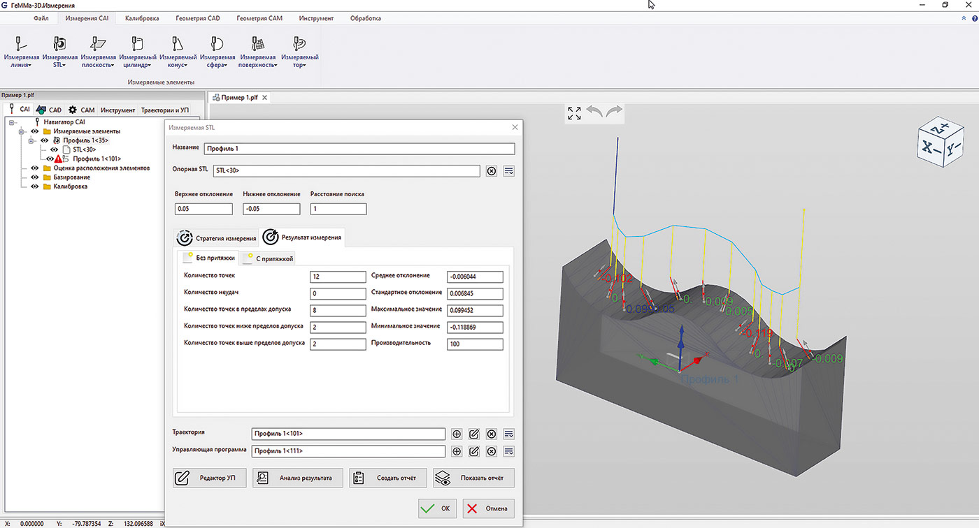Select the Измеряемая STL tool

(x=60, y=52)
